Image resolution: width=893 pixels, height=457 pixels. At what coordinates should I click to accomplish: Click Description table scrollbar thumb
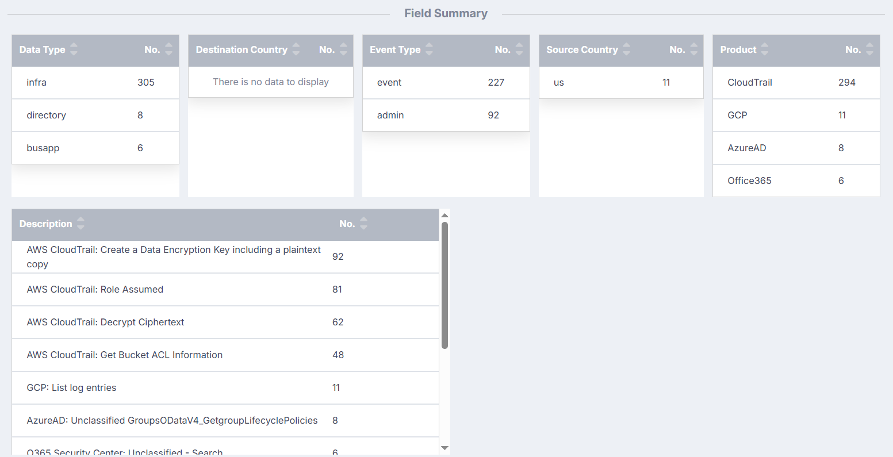click(444, 285)
